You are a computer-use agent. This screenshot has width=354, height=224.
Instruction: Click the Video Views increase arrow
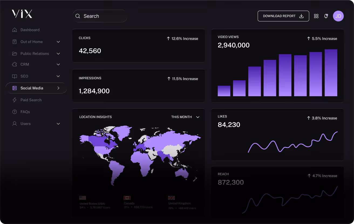pyautogui.click(x=309, y=39)
